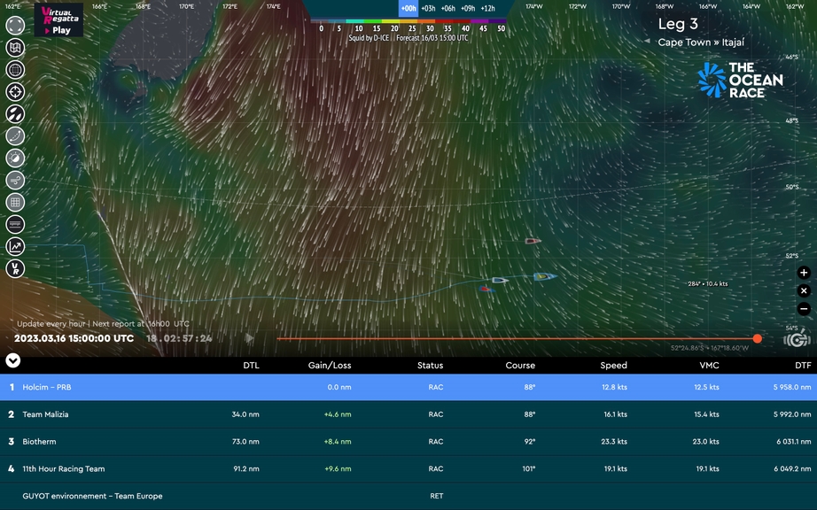Click the replay/live icon at timeline end
Viewport: 817px width, 510px height.
coord(796,339)
